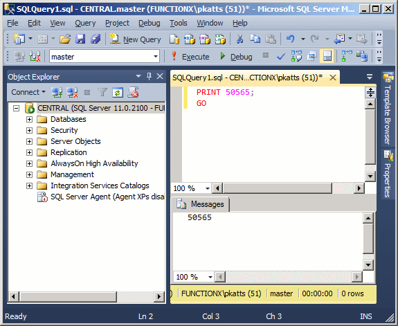Image resolution: width=398 pixels, height=326 pixels.
Task: Click the Refresh icon in Object Explorer
Action: (118, 93)
